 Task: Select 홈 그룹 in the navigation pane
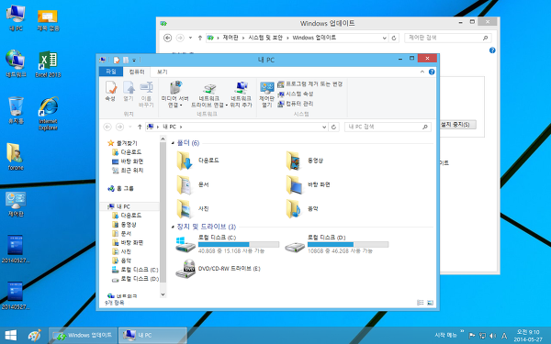[x=120, y=188]
